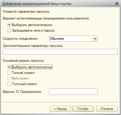Screen dimensions: 121x115
Task: Finish the wizard with "Готово" button
Action: pos(83,109)
